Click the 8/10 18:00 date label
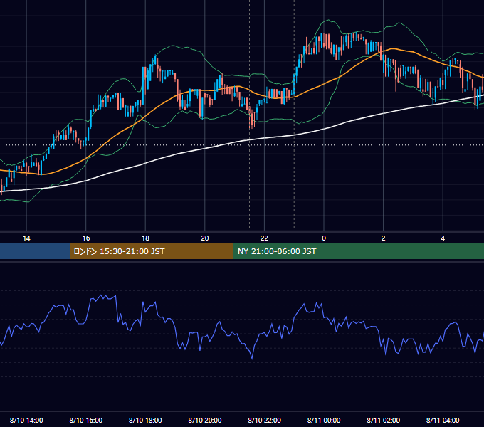484x427 pixels. click(145, 420)
